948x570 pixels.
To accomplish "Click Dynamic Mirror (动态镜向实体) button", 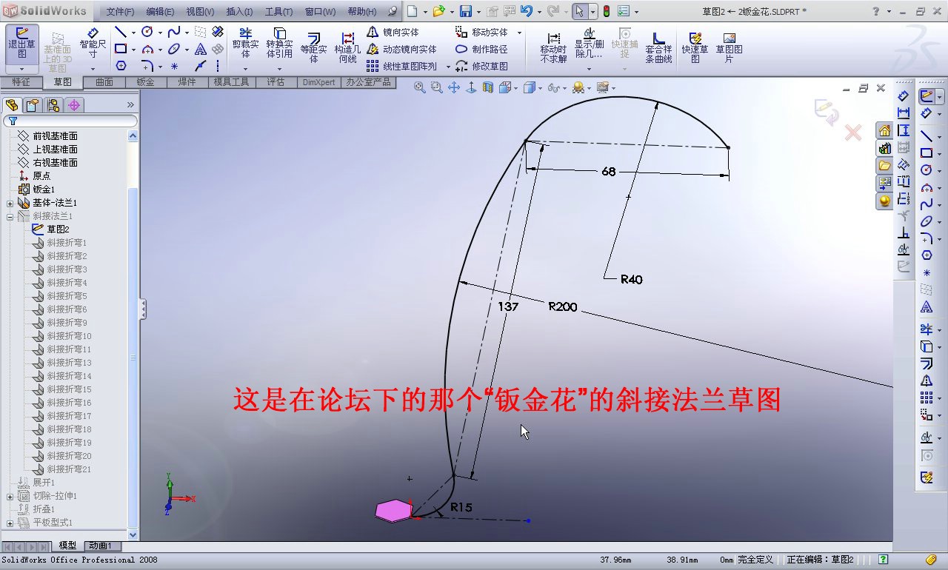I will pos(402,50).
